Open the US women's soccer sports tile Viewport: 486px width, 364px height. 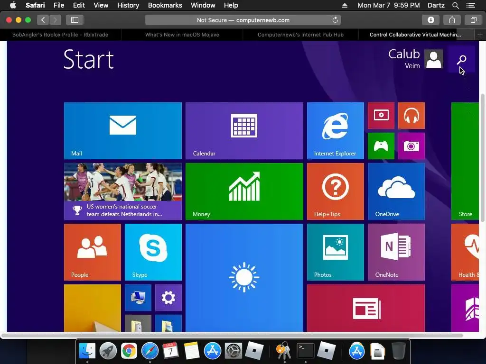tap(123, 191)
